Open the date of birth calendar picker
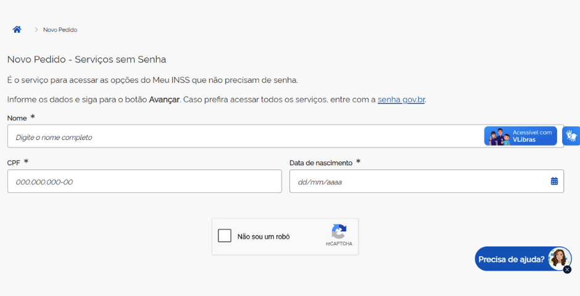The height and width of the screenshot is (296, 580). click(x=554, y=181)
